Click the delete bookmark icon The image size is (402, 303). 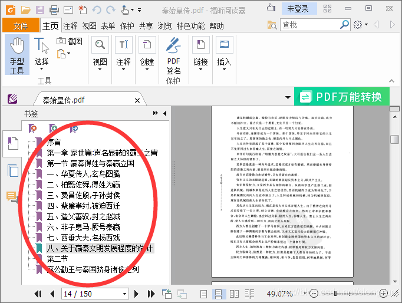pyautogui.click(x=32, y=128)
